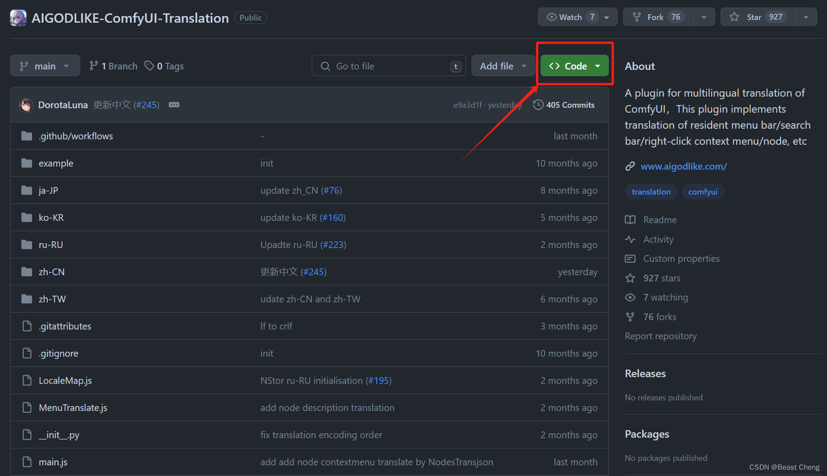This screenshot has width=827, height=476.
Task: Select the comfyui topic tag
Action: (703, 192)
